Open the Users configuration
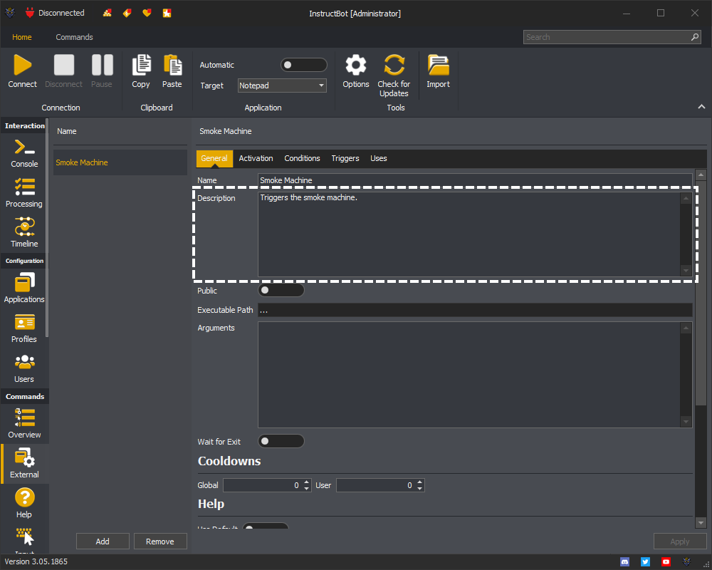The height and width of the screenshot is (570, 712). click(x=24, y=368)
